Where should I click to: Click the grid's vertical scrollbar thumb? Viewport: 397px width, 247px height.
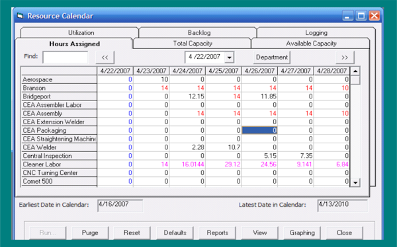coord(355,80)
